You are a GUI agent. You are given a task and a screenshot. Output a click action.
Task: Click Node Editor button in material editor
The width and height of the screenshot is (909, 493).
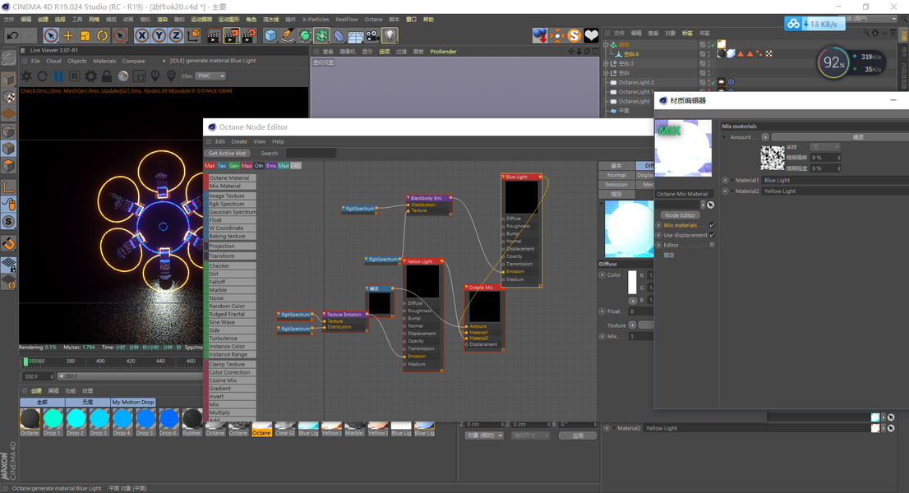680,215
